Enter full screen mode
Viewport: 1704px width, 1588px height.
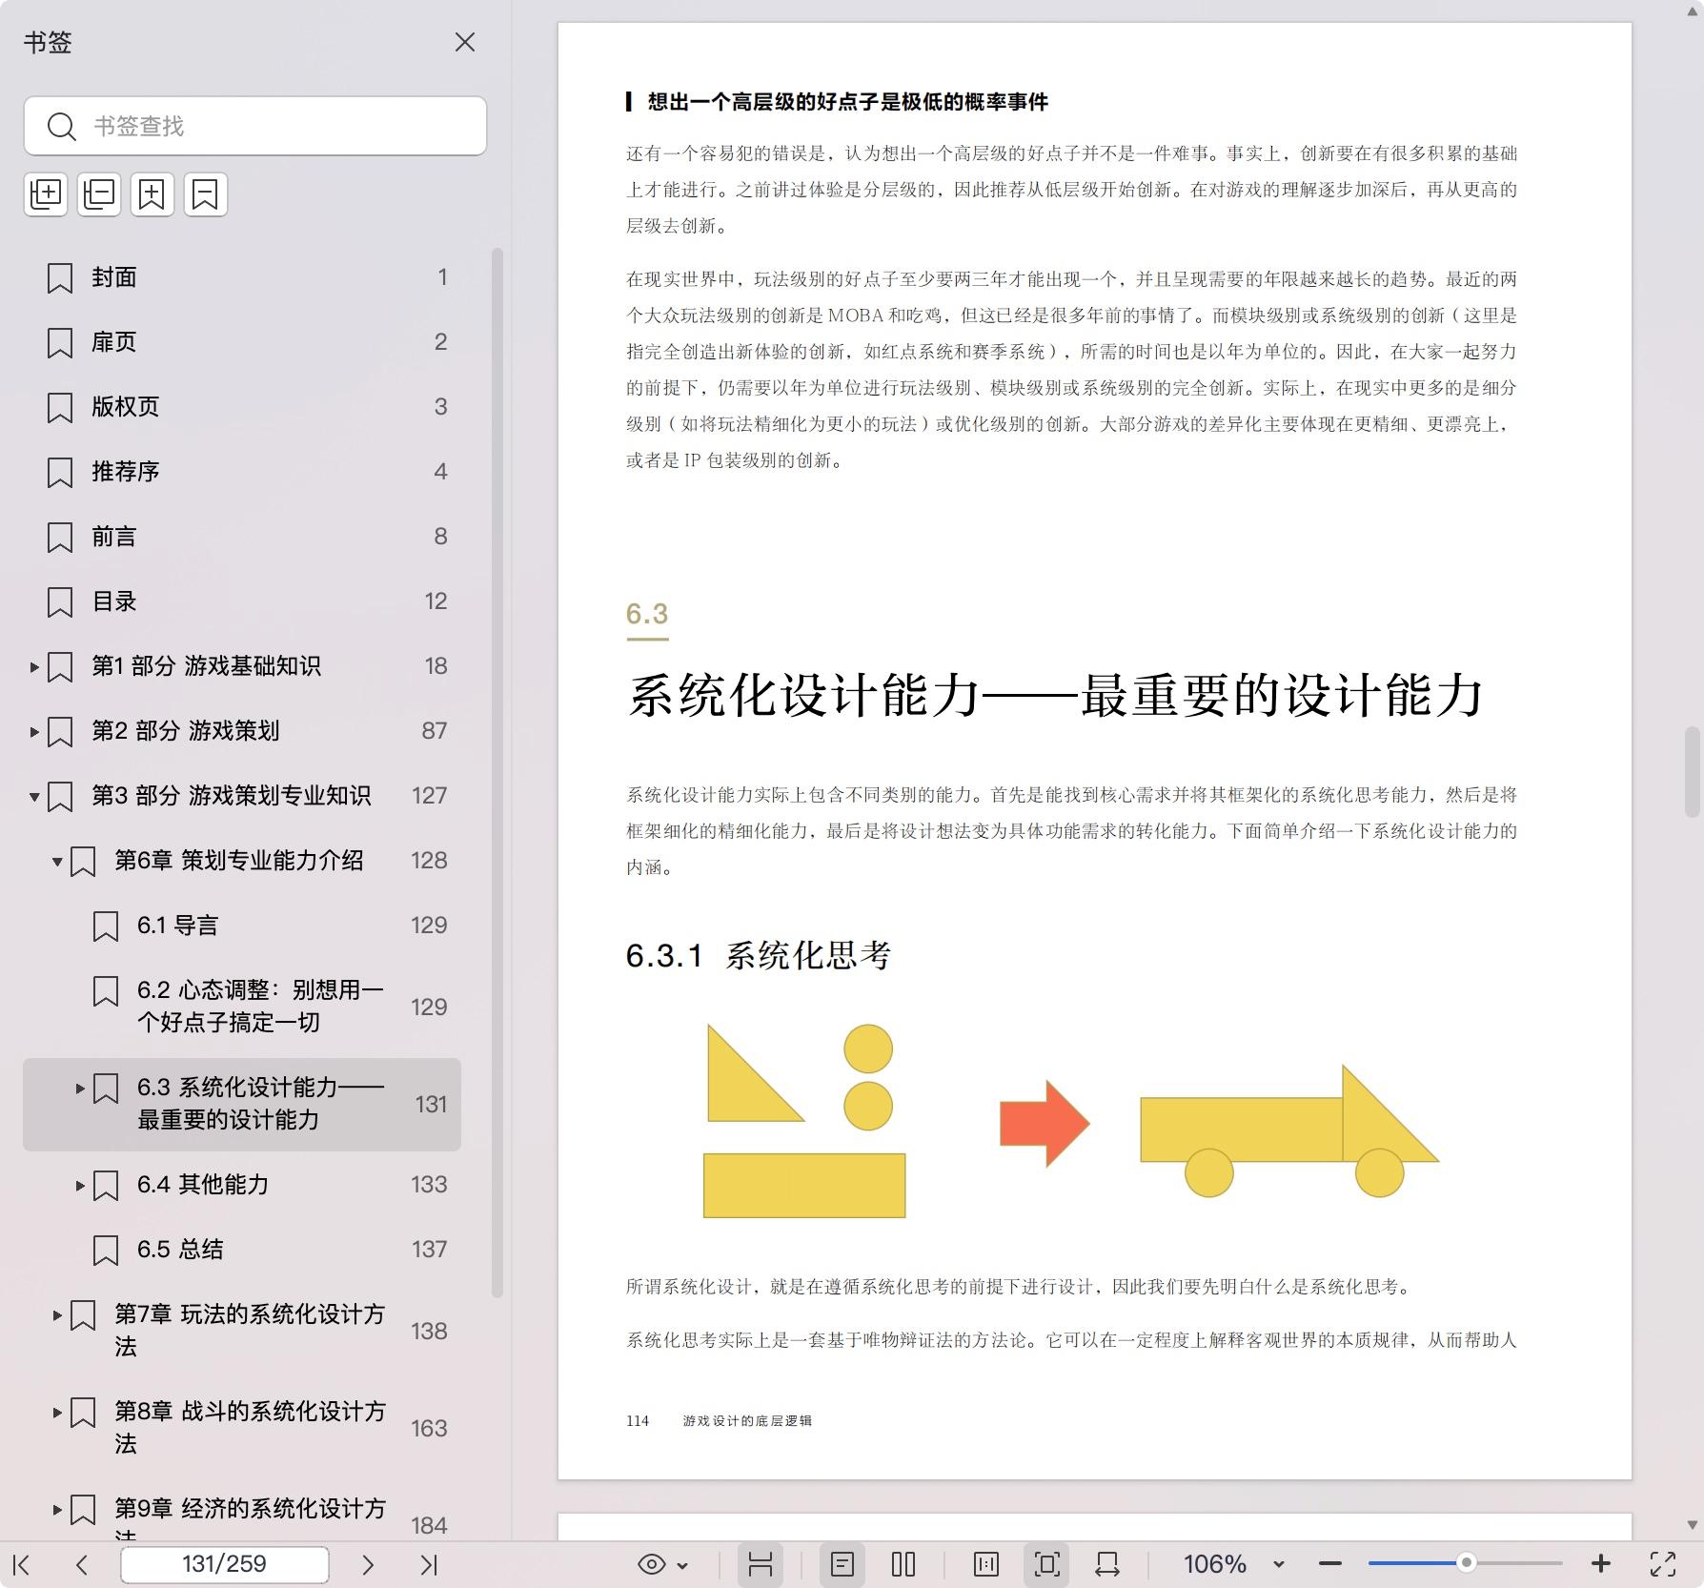[x=1663, y=1564]
